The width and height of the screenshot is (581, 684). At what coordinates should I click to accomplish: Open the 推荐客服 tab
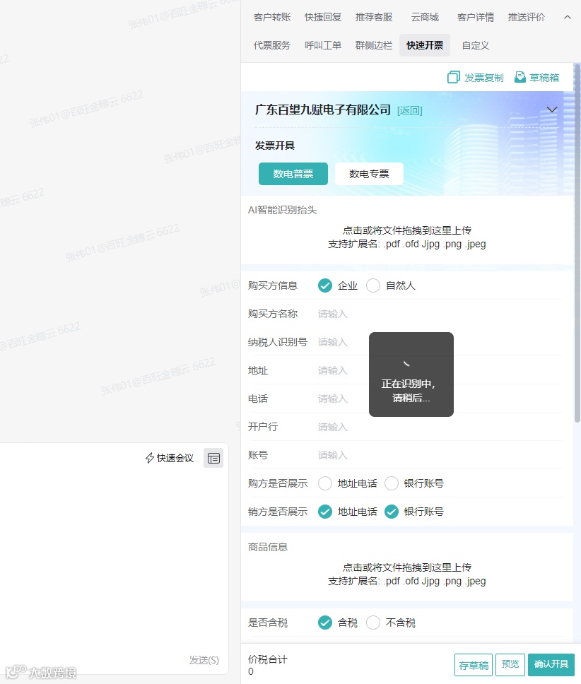click(x=374, y=18)
